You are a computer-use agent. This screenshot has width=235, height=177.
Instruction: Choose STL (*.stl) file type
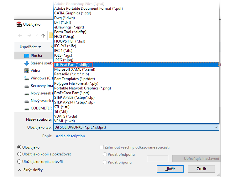pyautogui.click(x=136, y=107)
